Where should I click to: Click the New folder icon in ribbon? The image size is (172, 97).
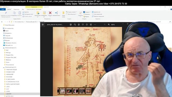click(63, 13)
